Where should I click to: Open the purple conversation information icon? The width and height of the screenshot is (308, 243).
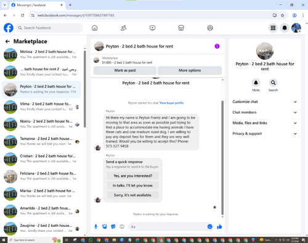217,46
